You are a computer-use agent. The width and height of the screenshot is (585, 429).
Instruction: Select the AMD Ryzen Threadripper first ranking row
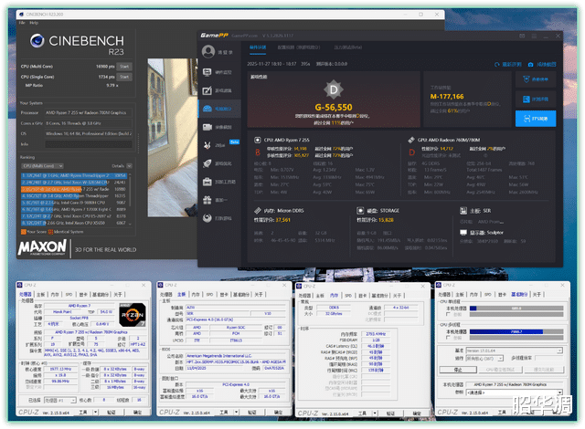pos(73,175)
